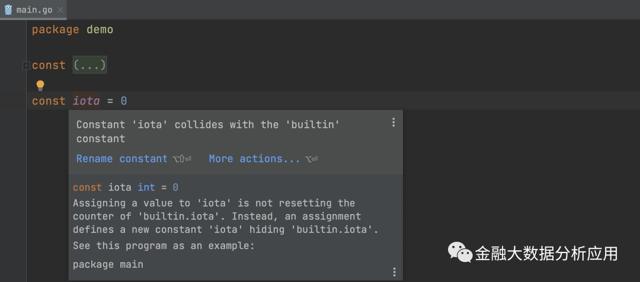Open the yellow lightbulb quick-fix menu
Viewport: 640px width, 282px height.
(x=40, y=85)
